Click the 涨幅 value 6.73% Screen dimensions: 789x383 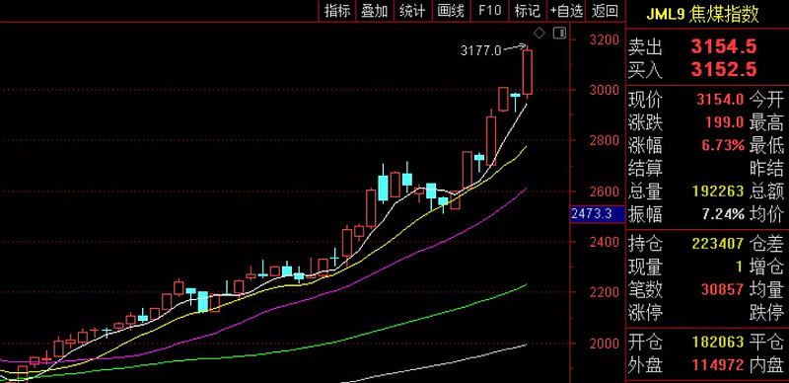[x=723, y=146]
